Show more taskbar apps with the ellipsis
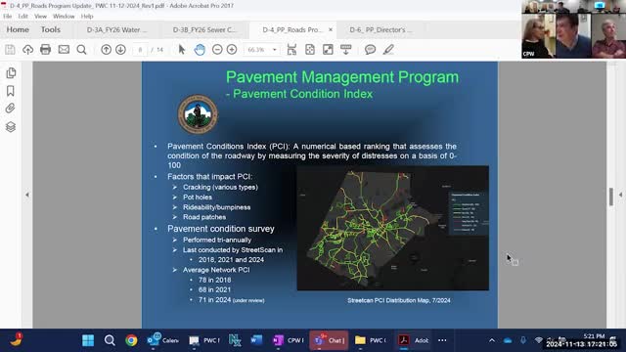This screenshot has width=626, height=352. [442, 340]
